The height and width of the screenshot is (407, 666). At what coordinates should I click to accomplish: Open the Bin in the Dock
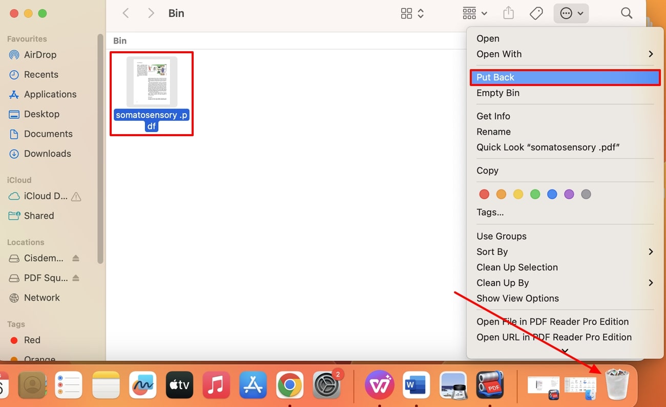(617, 385)
